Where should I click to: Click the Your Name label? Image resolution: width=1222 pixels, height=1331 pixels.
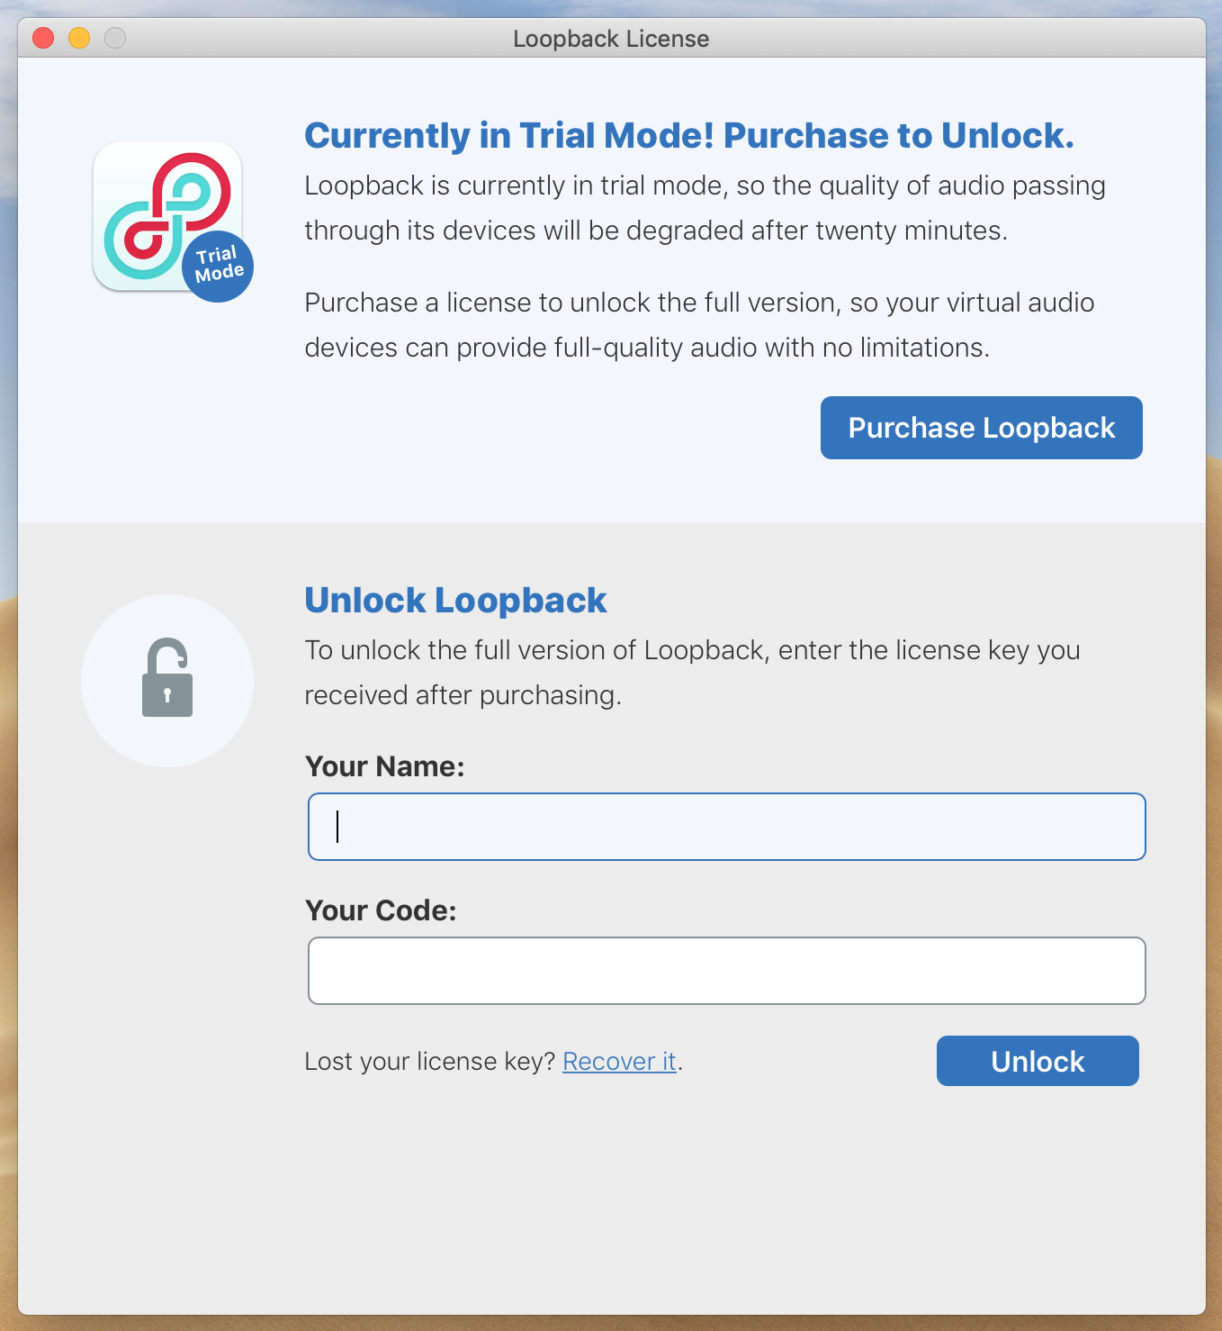[385, 766]
